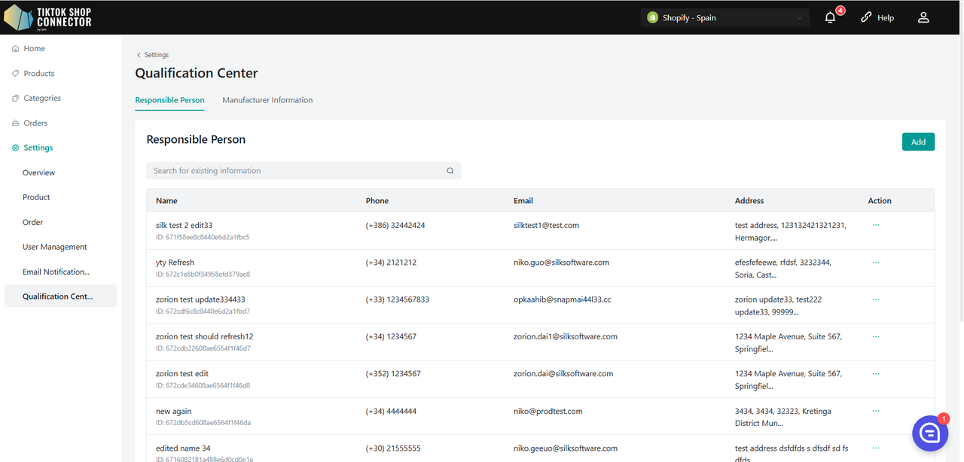Select the Settings gear icon in sidebar
This screenshot has width=964, height=462.
[x=14, y=147]
